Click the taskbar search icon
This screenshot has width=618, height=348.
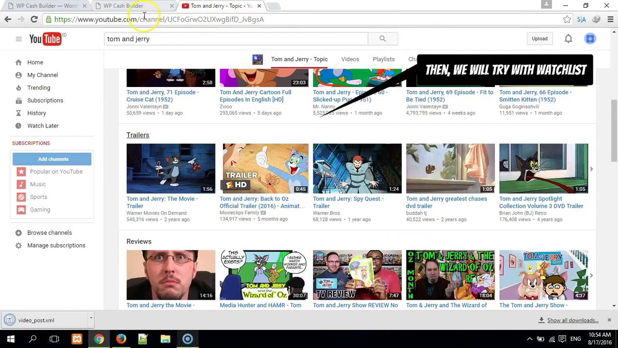33,339
